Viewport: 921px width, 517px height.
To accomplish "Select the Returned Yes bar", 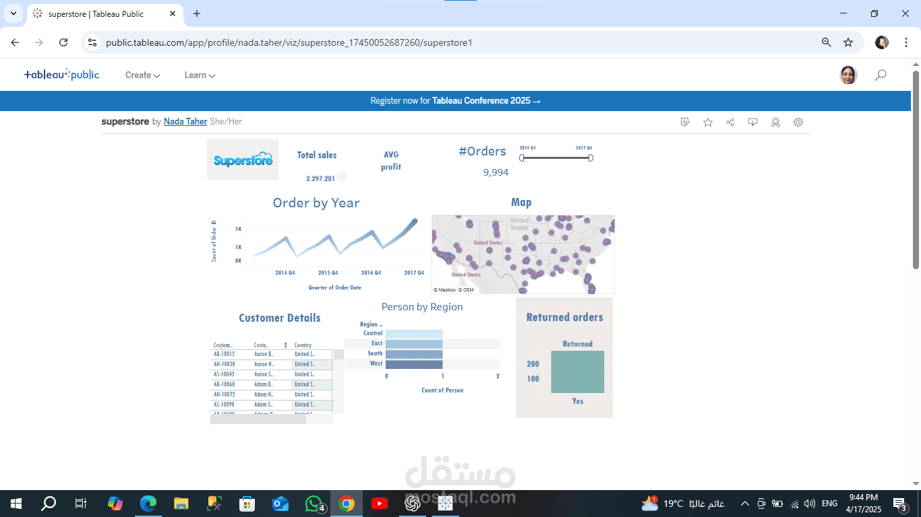I will click(x=577, y=372).
